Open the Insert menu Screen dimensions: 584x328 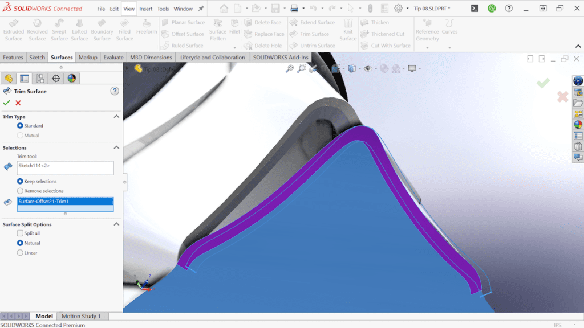pyautogui.click(x=145, y=9)
